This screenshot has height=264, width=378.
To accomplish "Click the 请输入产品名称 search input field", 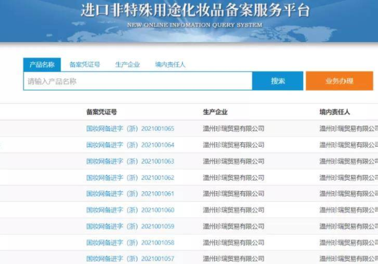I will 138,81.
